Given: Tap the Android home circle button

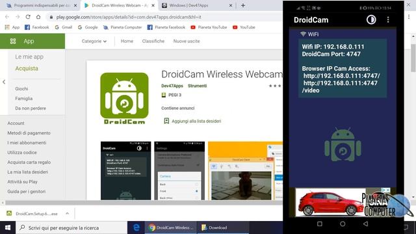Looking at the screenshot, I should (343, 224).
